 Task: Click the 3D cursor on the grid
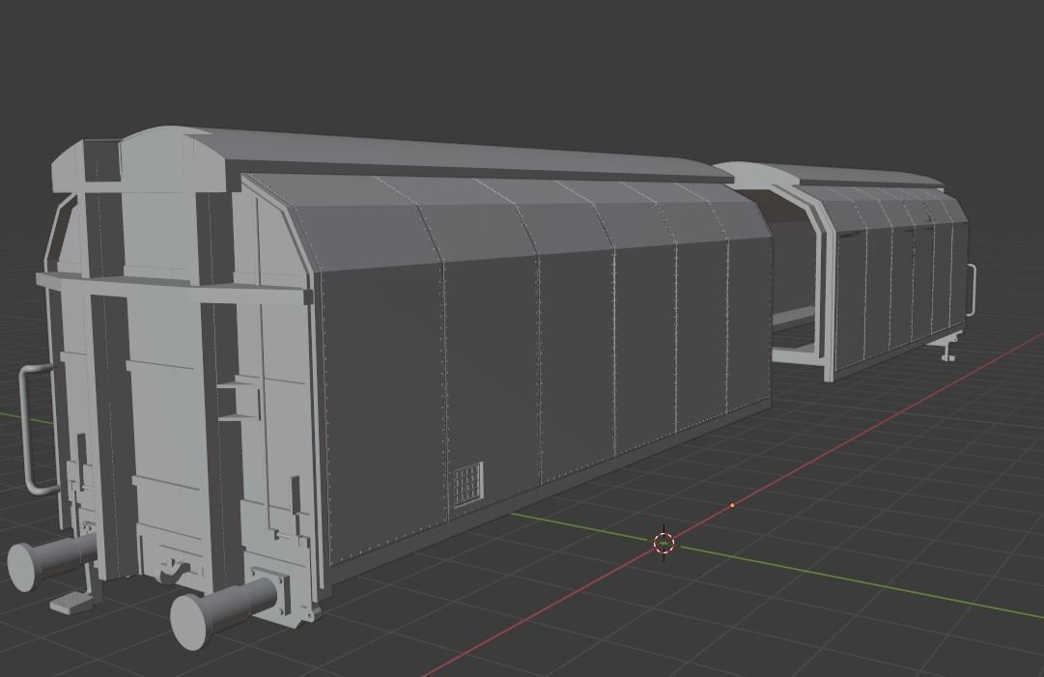663,543
